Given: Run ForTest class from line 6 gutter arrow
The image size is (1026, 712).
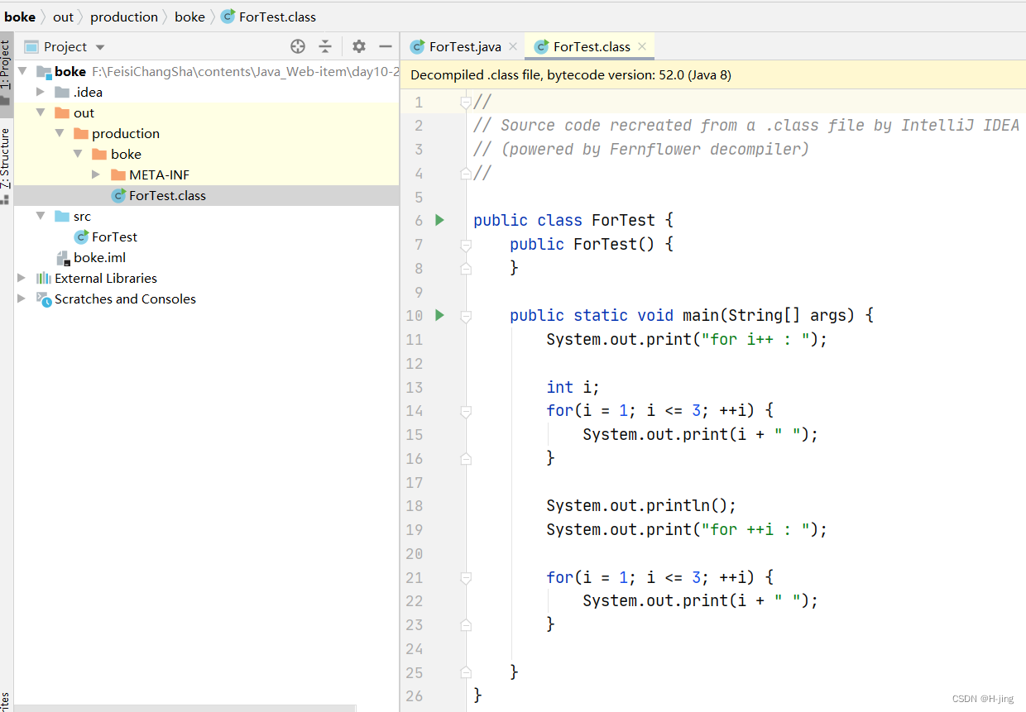Looking at the screenshot, I should (x=440, y=220).
